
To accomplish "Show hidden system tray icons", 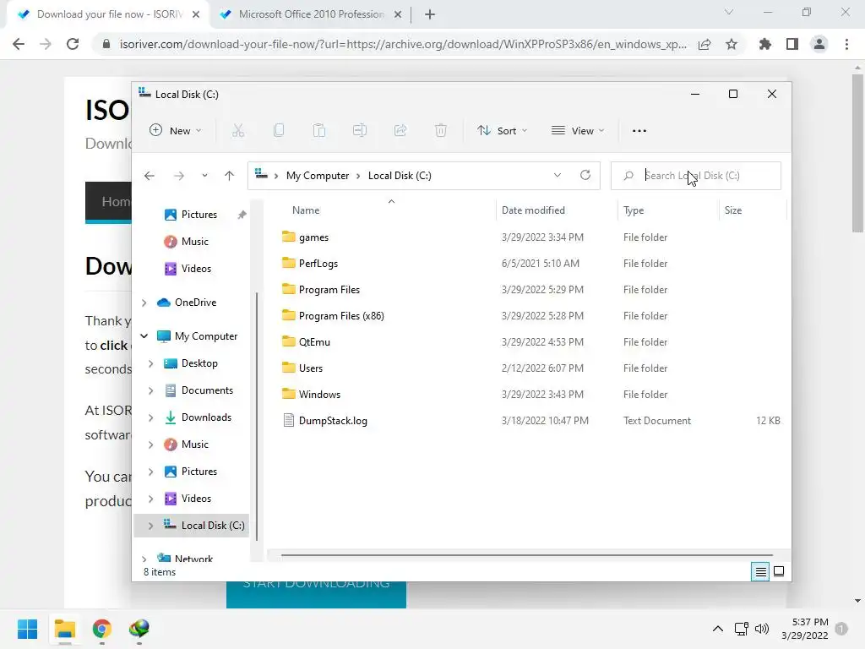I will pyautogui.click(x=718, y=629).
